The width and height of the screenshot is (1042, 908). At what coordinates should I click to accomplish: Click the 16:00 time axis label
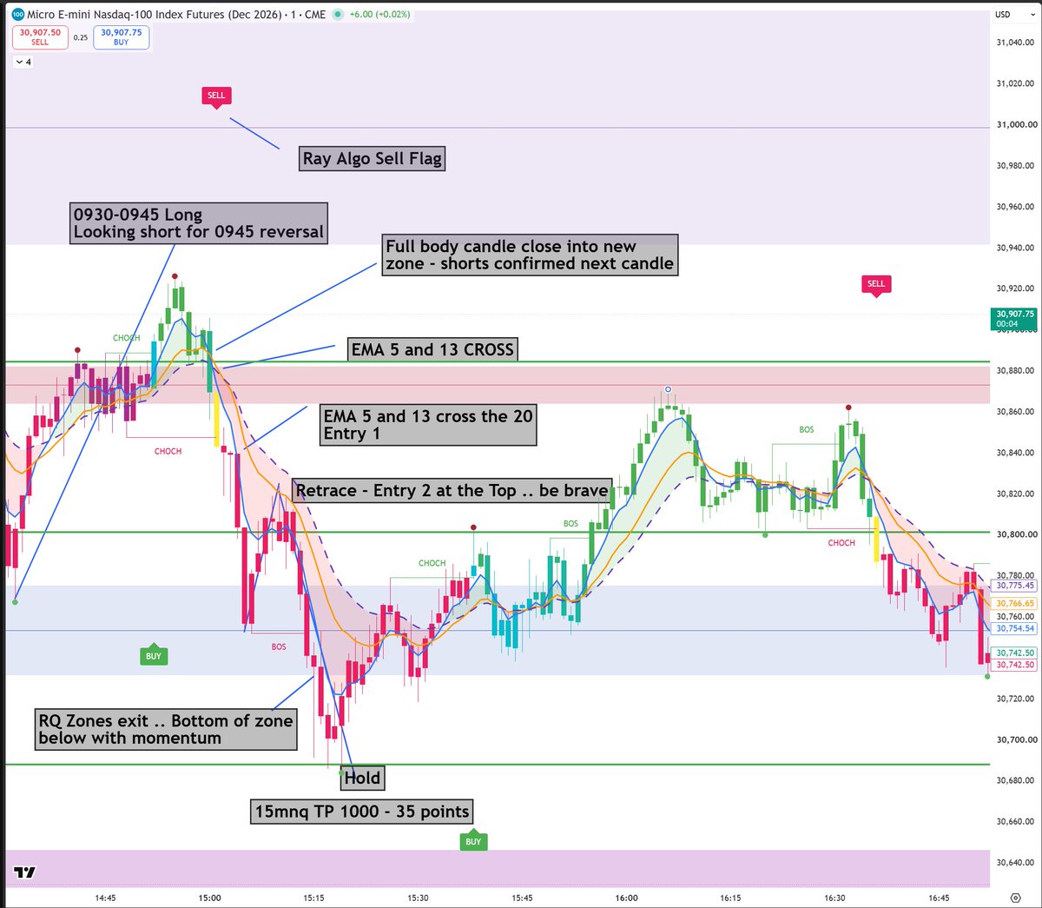click(626, 898)
